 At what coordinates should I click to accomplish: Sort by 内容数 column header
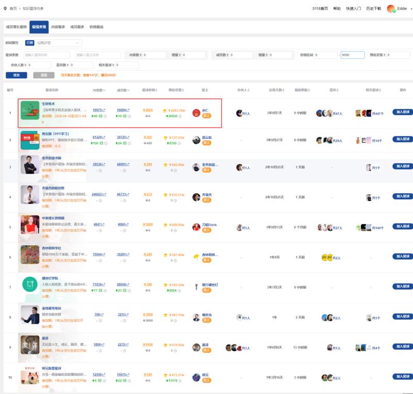pyautogui.click(x=99, y=90)
